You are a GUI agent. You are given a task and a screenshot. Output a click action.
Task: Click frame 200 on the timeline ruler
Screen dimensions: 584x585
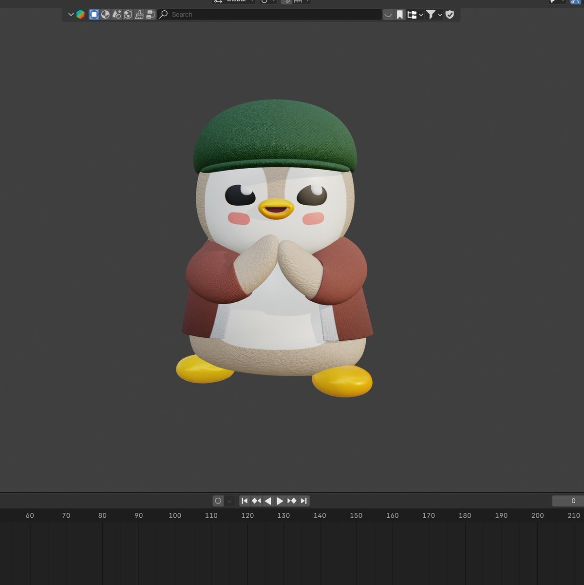pyautogui.click(x=538, y=515)
